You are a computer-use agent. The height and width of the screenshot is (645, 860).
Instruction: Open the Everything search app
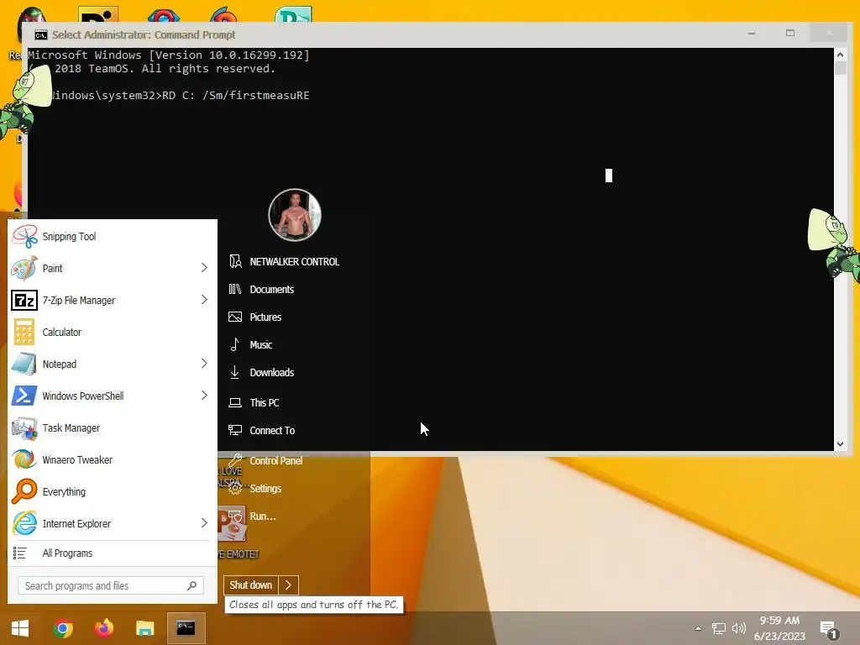(112, 491)
